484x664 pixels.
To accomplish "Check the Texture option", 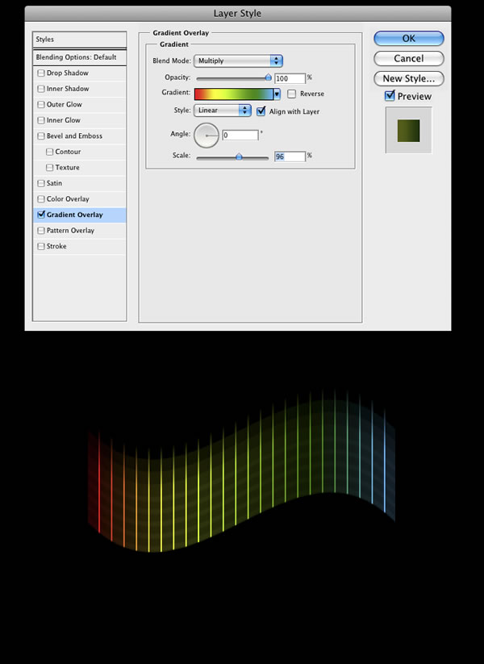I will click(x=49, y=168).
